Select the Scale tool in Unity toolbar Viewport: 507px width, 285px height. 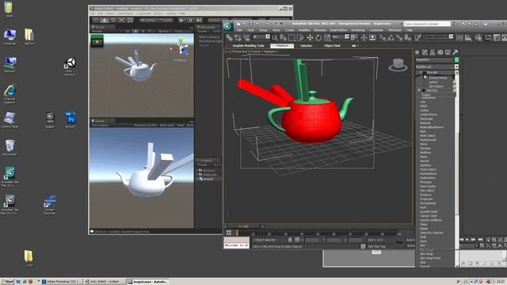pyautogui.click(x=121, y=21)
